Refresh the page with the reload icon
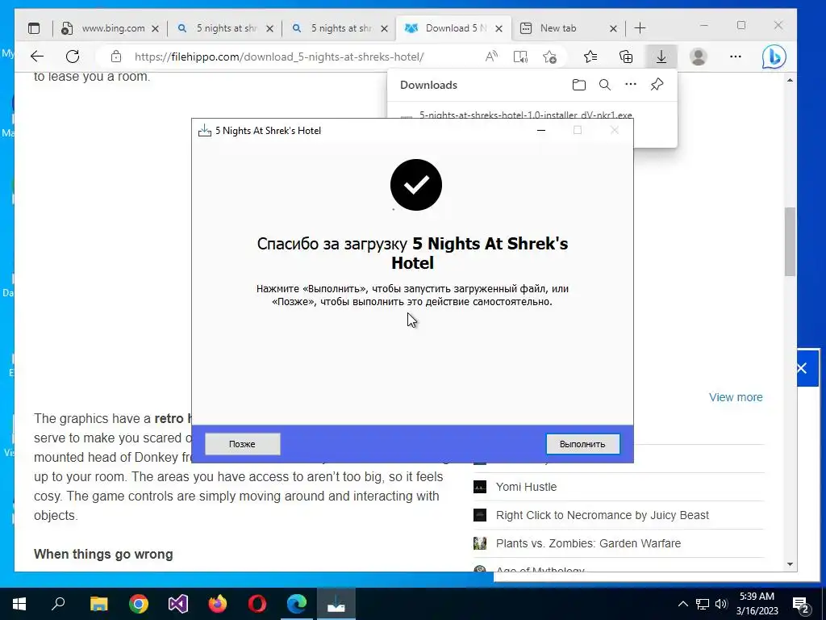826x620 pixels. click(x=73, y=57)
